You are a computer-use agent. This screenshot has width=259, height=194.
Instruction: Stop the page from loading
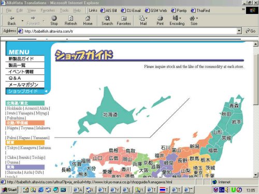click(x=54, y=21)
